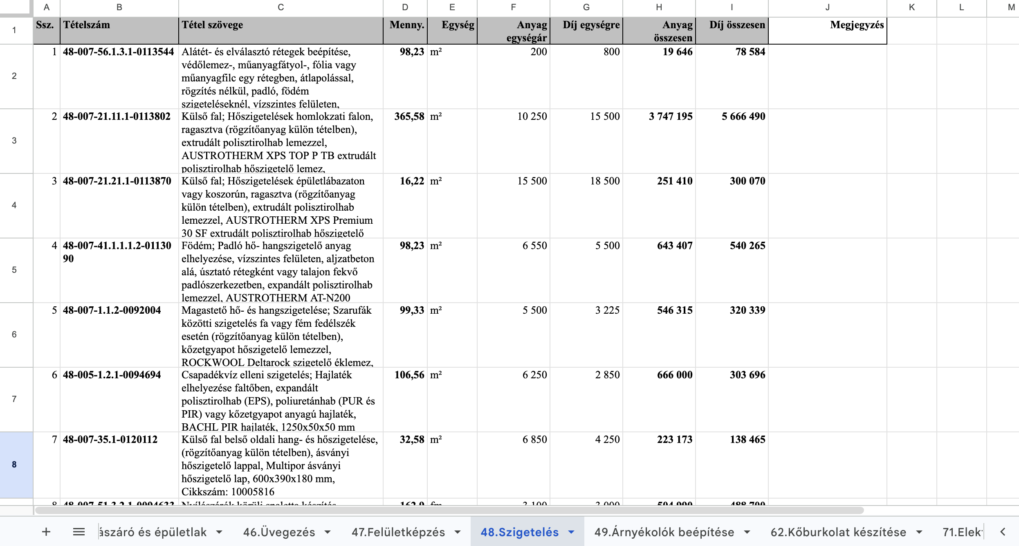Click the Ssz. header cell
Image resolution: width=1019 pixels, height=546 pixels.
click(47, 30)
